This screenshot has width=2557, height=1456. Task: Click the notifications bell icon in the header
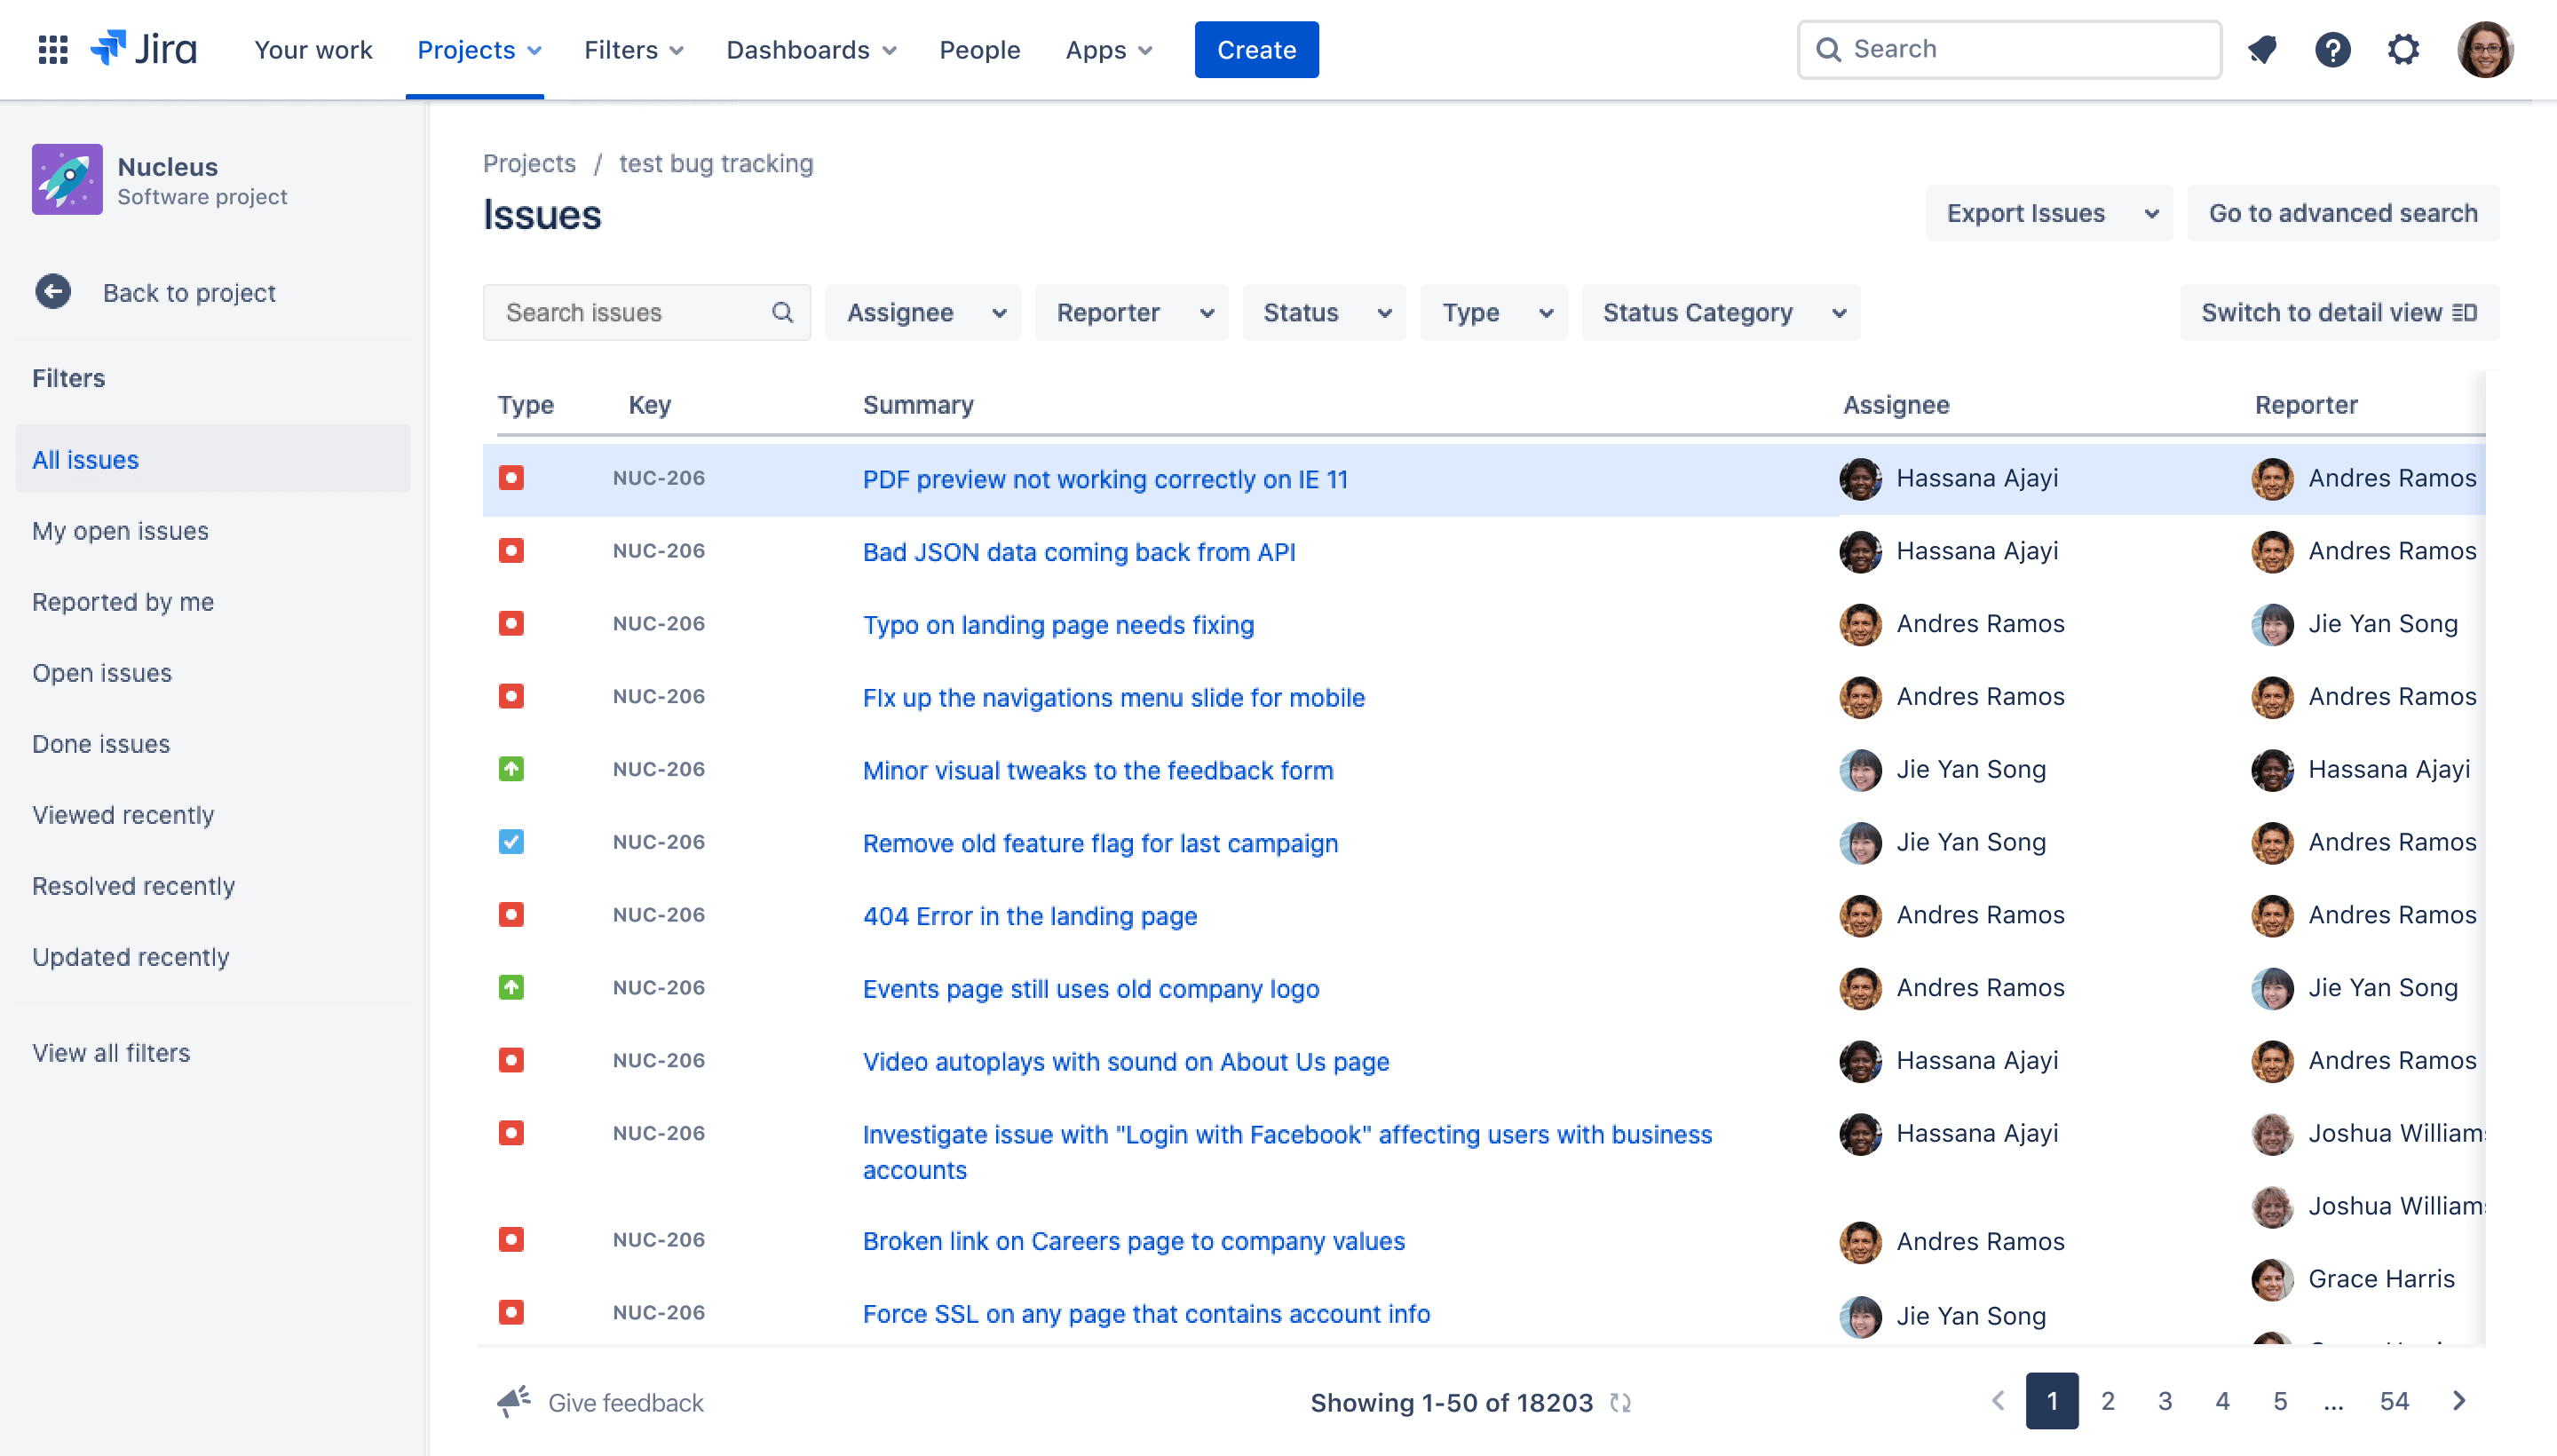click(2262, 47)
